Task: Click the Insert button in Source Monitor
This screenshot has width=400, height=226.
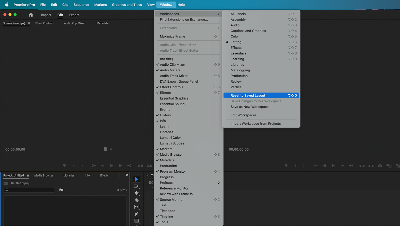Action: 140,165
